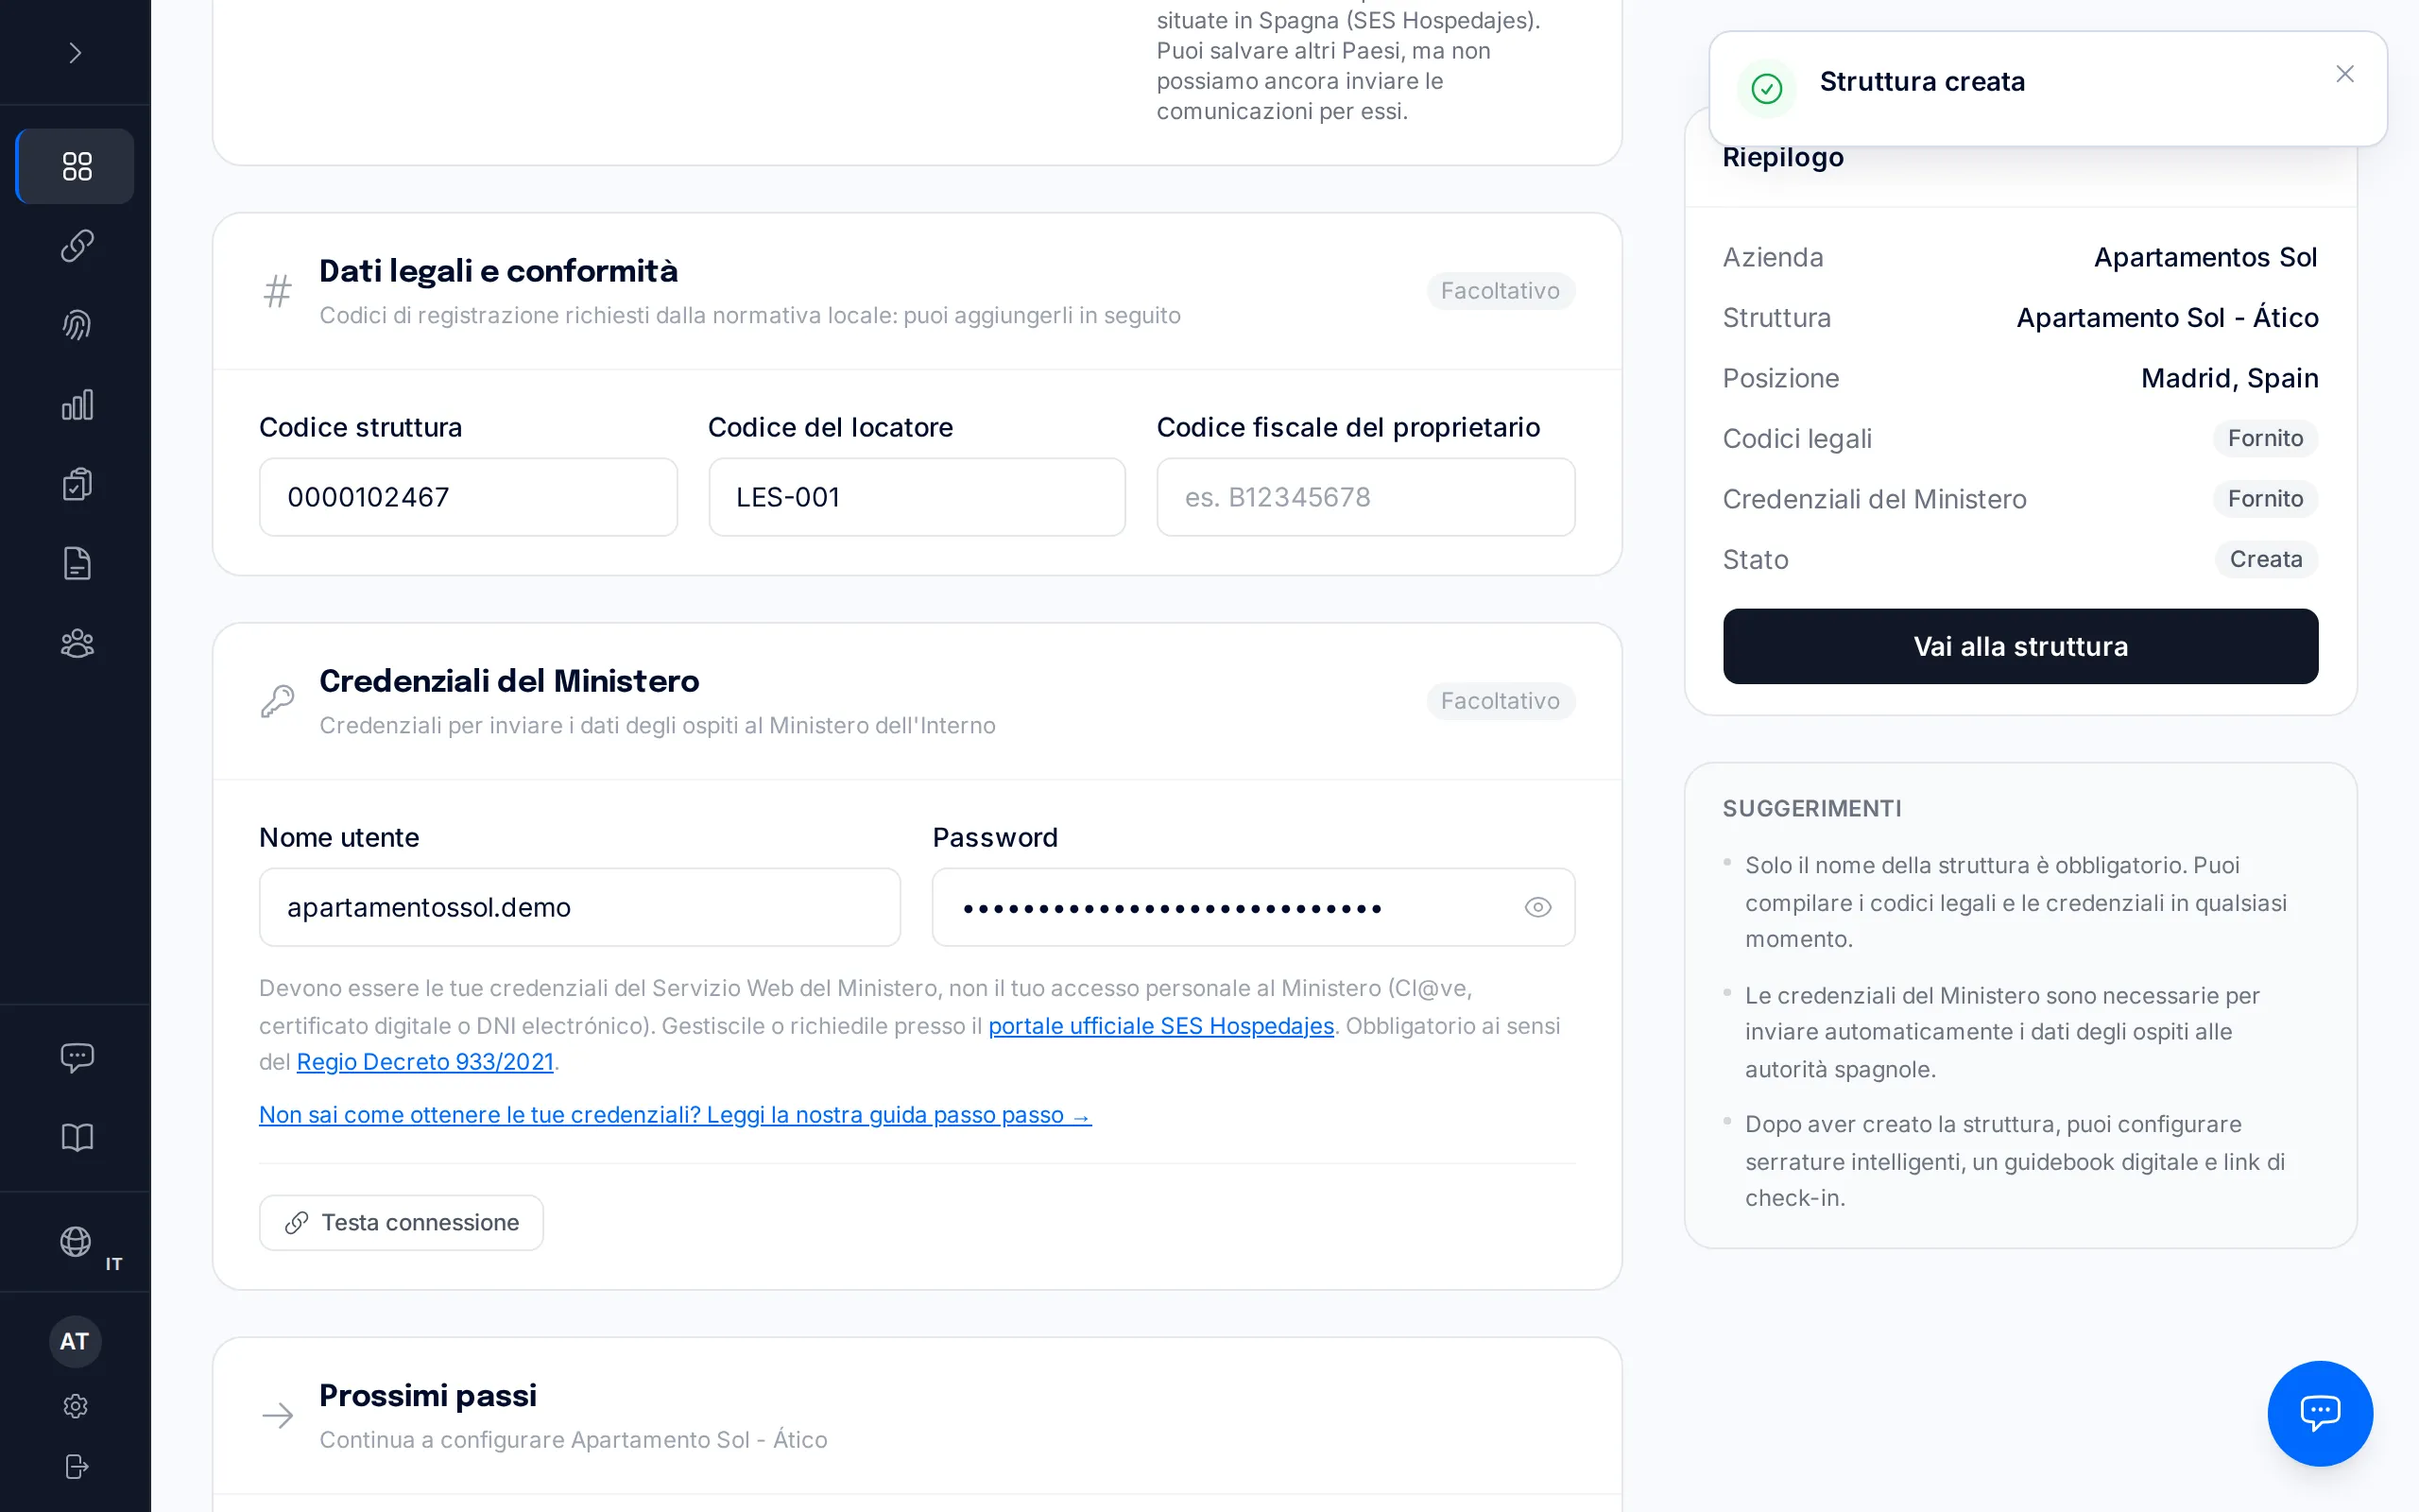This screenshot has height=1512, width=2419.
Task: Open the clipboard checklist icon in sidebar
Action: pos(76,484)
